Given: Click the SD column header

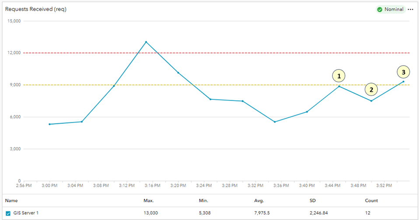Looking at the screenshot, I should (x=313, y=201).
